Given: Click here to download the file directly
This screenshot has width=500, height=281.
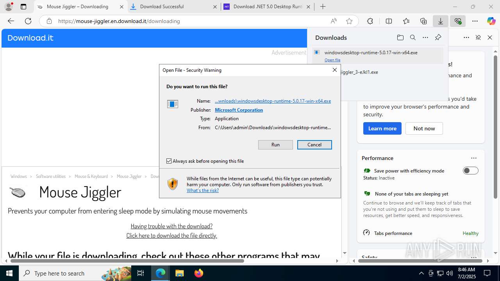Looking at the screenshot, I should tap(171, 235).
